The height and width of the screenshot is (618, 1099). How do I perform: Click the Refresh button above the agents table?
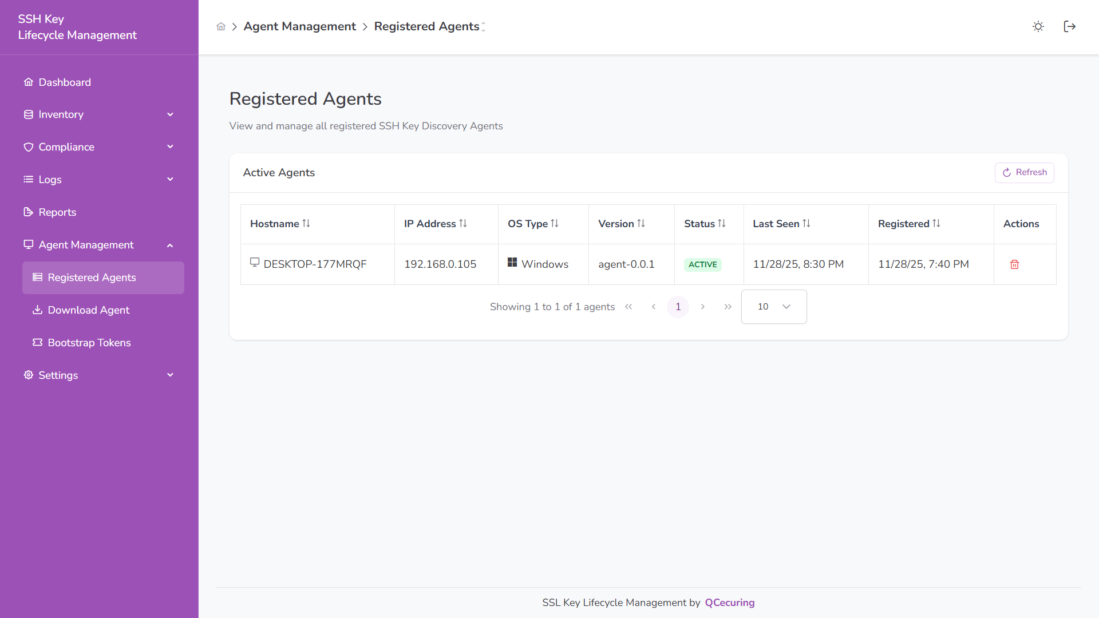pyautogui.click(x=1024, y=172)
